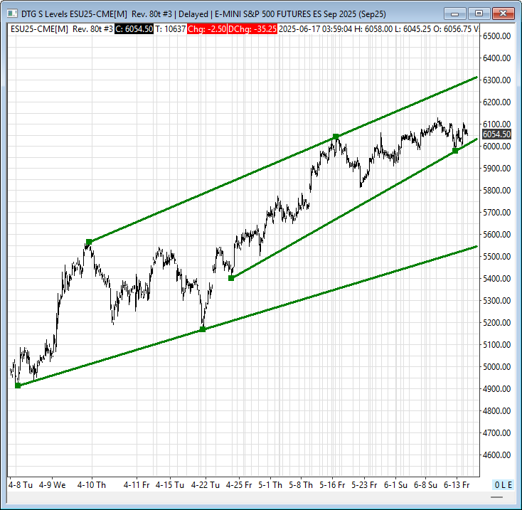This screenshot has width=522, height=510.
Task: Select trendline anchor at the 4-10 high
Action: 89,242
